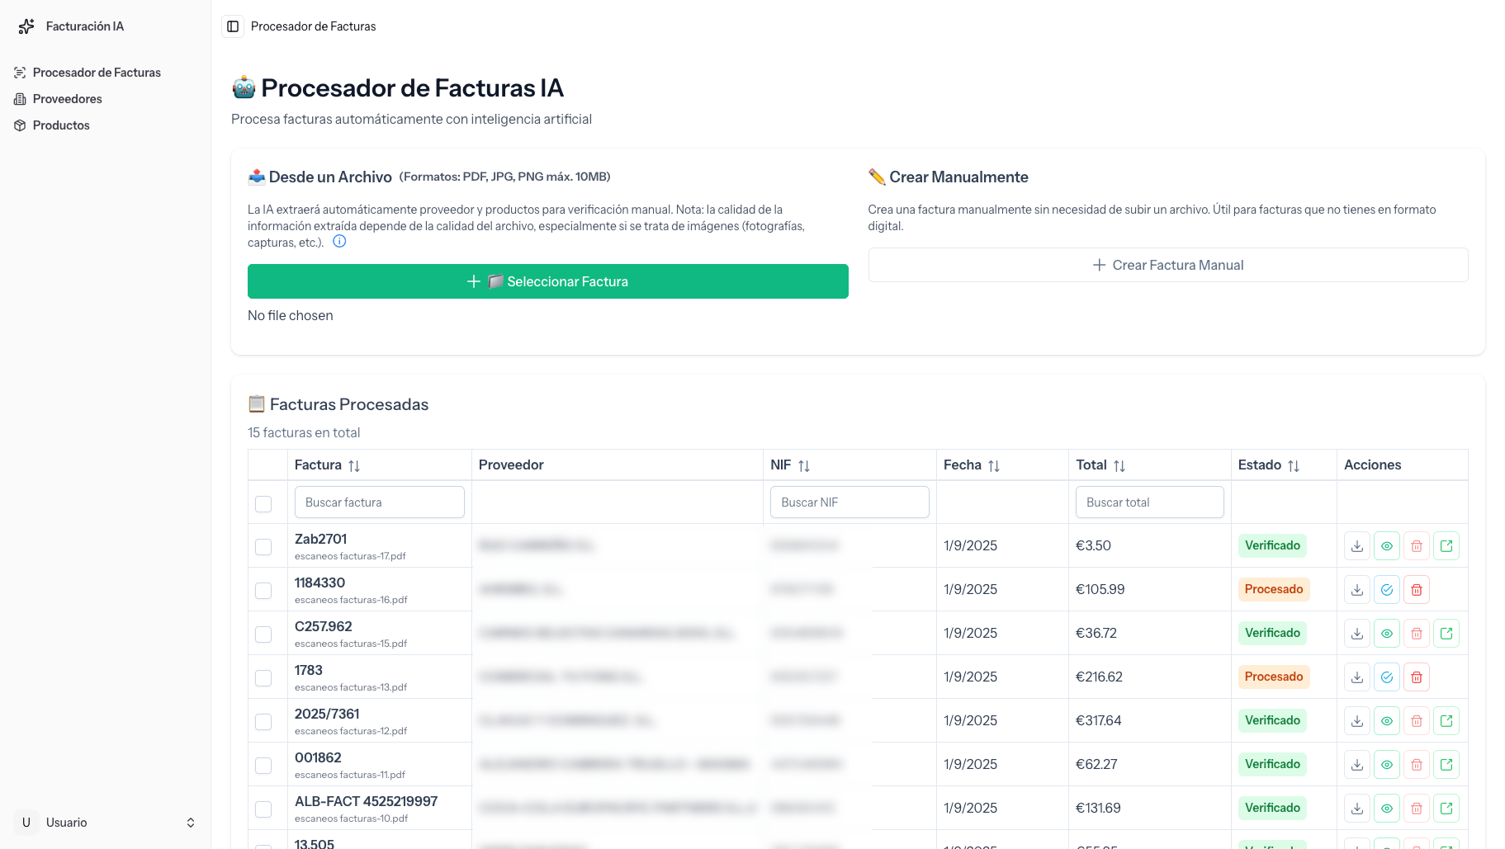The image size is (1505, 849).
Task: Open the info tooltip about file quality
Action: pos(339,242)
